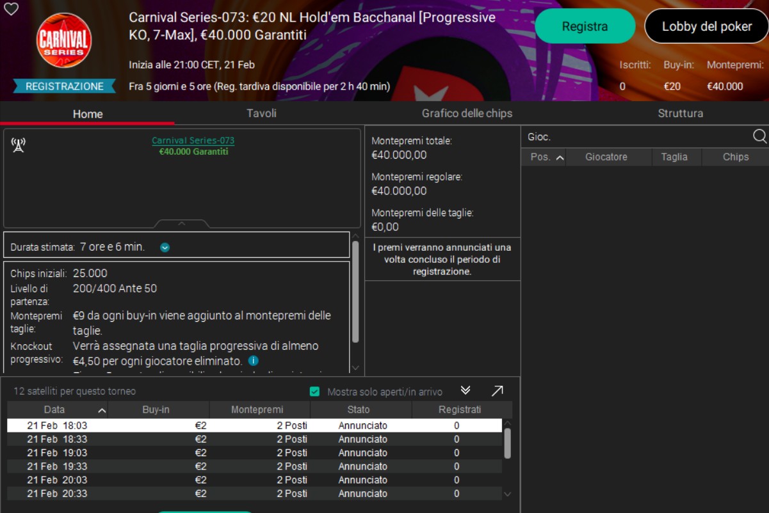Toggle 'Mostra solo aperti/in arrivo' checkbox

click(x=314, y=391)
